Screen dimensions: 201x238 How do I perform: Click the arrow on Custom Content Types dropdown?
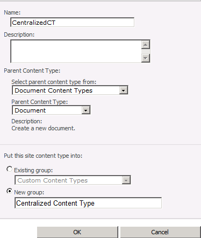[126, 180]
